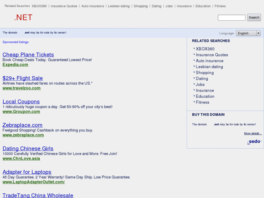The width and height of the screenshot is (264, 198).
Task: Click domain for sale text in blue banner
Action: click(x=34, y=33)
